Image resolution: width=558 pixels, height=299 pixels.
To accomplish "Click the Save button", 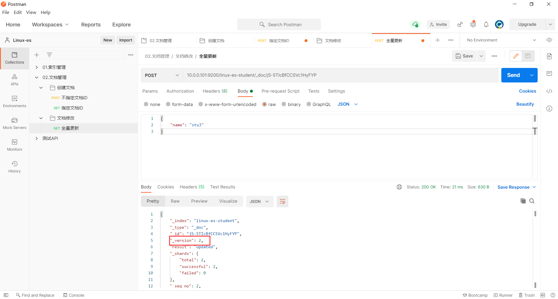I will pos(464,56).
